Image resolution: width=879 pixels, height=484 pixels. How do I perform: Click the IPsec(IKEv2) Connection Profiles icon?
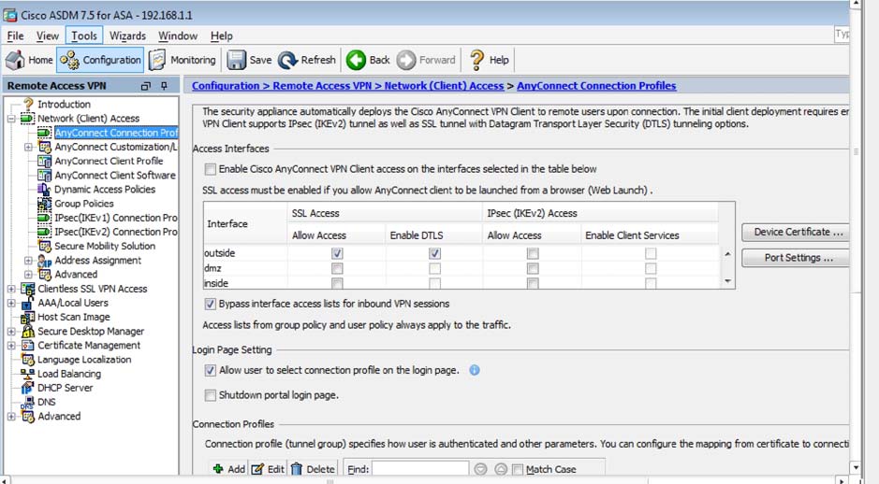pyautogui.click(x=44, y=232)
